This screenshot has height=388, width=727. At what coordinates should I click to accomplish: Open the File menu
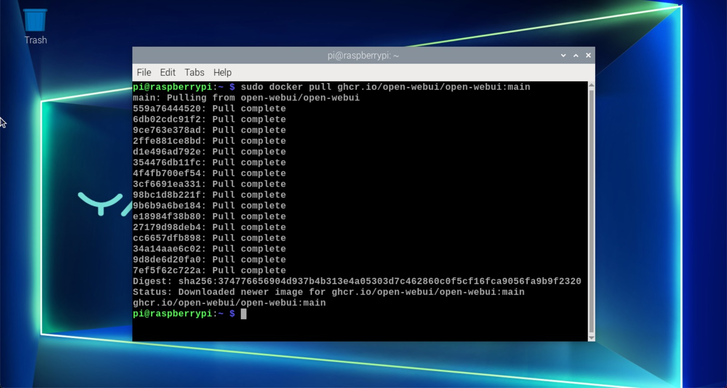(x=144, y=72)
